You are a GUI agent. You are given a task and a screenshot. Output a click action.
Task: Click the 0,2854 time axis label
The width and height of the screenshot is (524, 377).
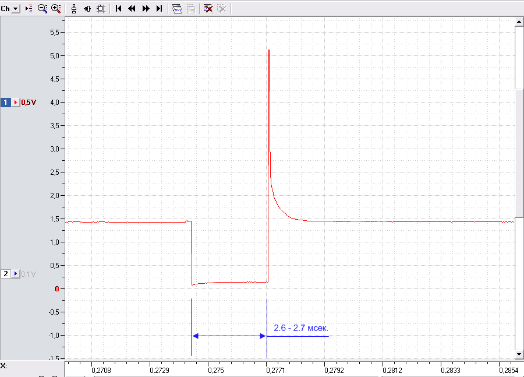pyautogui.click(x=509, y=371)
